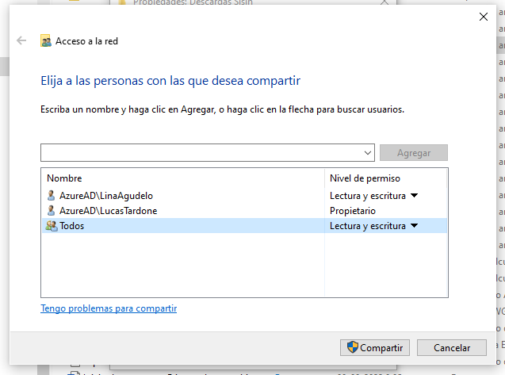Click the user icon beside AzureAD\LucasTardone
Viewport: 505px width, 375px height.
pos(52,211)
